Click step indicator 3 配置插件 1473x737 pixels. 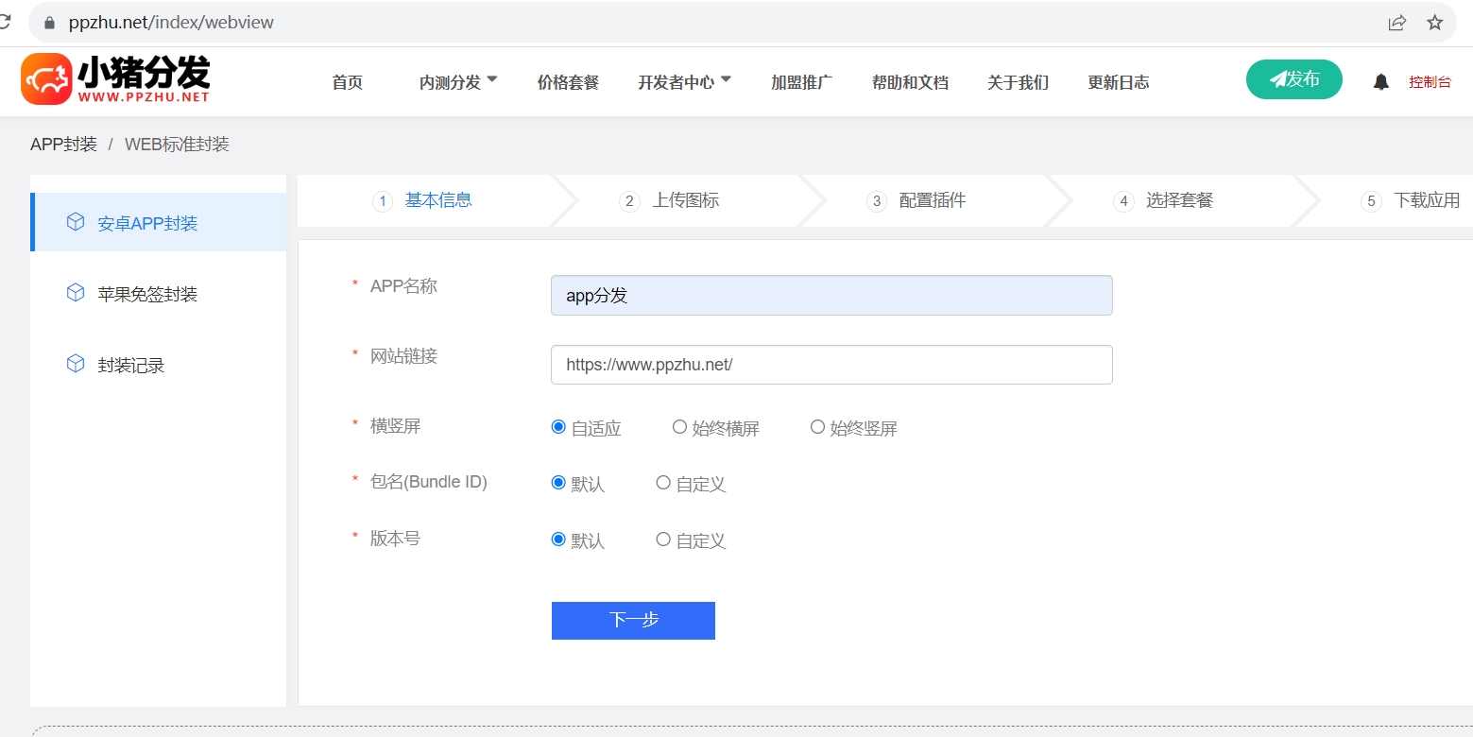(933, 200)
